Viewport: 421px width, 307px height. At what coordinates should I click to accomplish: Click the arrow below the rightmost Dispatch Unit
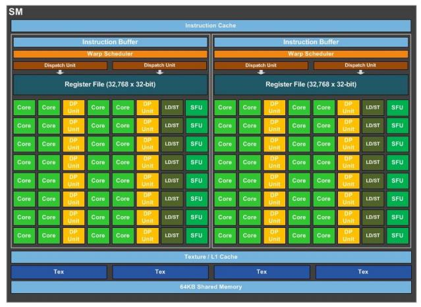pyautogui.click(x=360, y=72)
